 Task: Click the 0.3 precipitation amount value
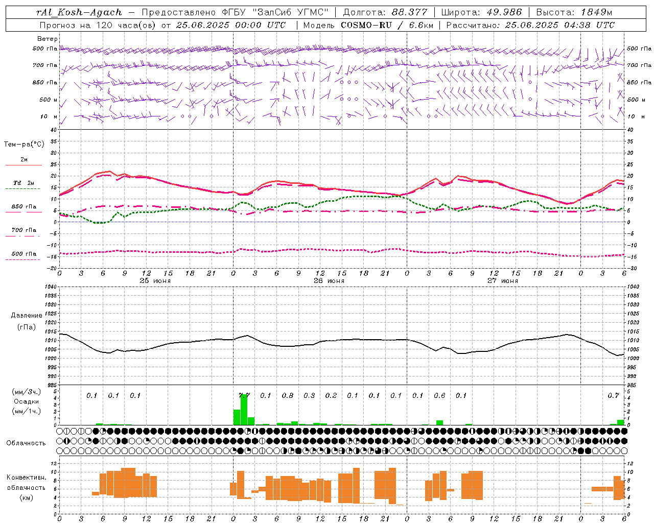point(309,396)
